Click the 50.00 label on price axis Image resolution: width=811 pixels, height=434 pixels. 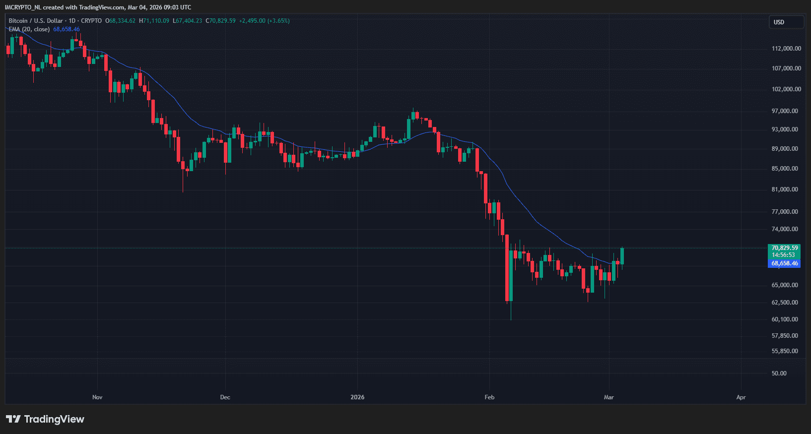pos(779,373)
